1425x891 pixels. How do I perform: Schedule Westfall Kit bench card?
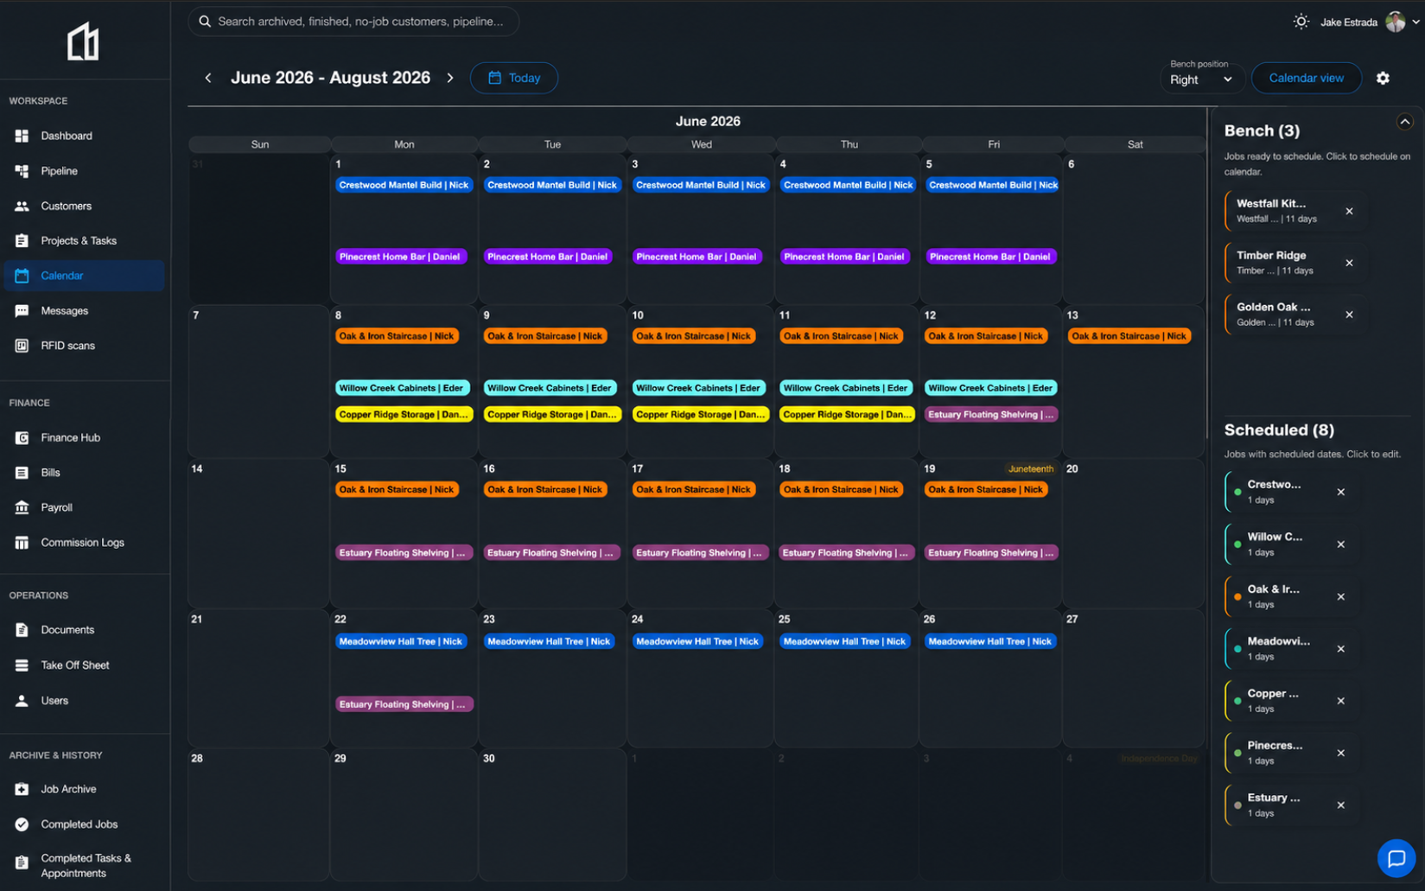point(1295,211)
